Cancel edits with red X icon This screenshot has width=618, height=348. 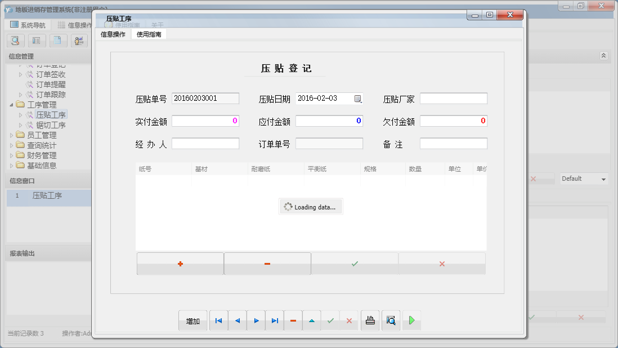350,320
